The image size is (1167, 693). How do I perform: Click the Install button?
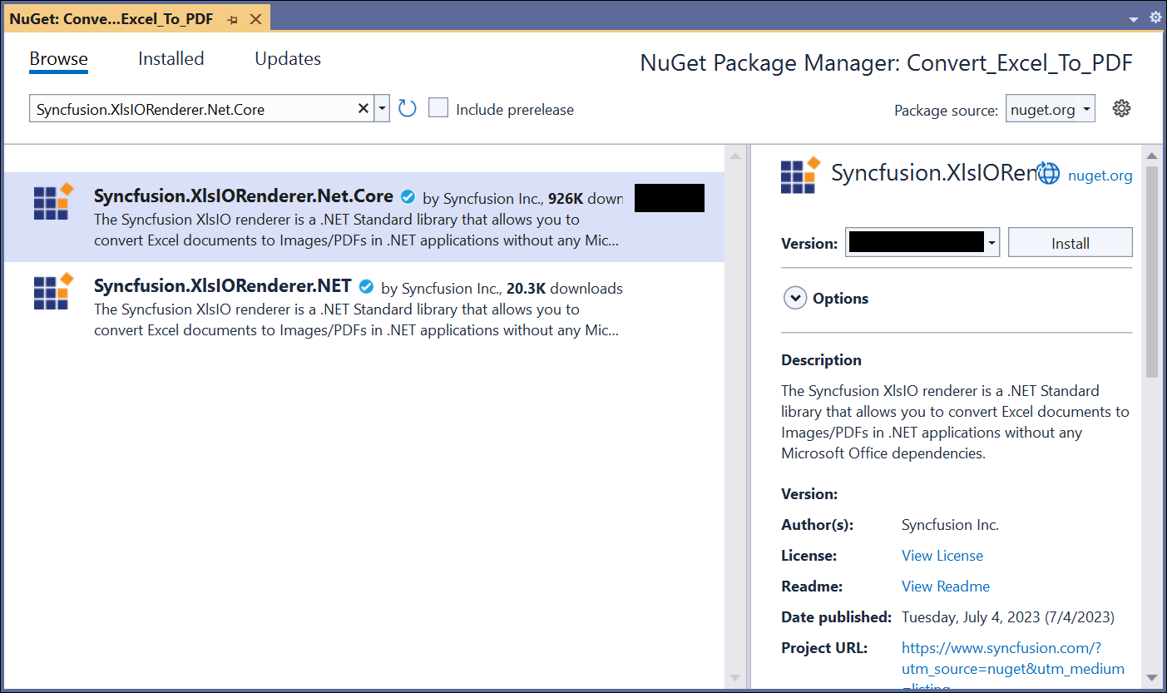pos(1070,243)
